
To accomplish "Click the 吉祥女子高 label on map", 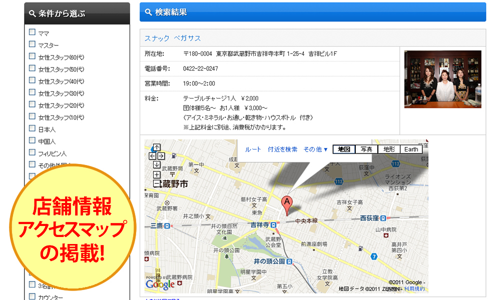I will point(349,202).
